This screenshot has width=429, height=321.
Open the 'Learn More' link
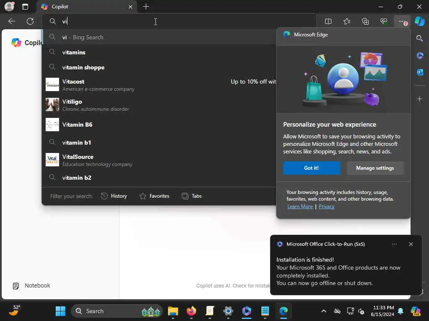tap(300, 206)
